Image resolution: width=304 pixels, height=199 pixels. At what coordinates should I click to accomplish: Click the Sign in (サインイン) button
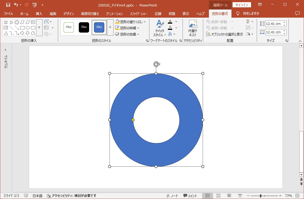[242, 5]
